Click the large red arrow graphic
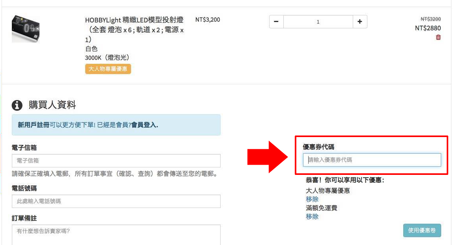 [x=268, y=157]
